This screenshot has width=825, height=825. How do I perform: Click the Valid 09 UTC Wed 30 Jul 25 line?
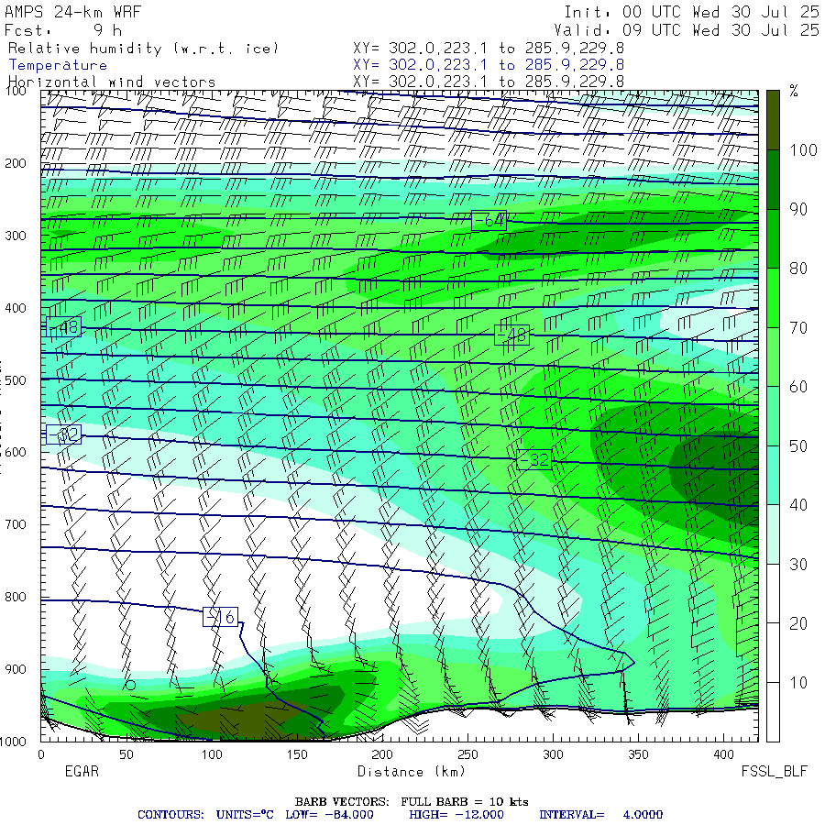tap(686, 30)
